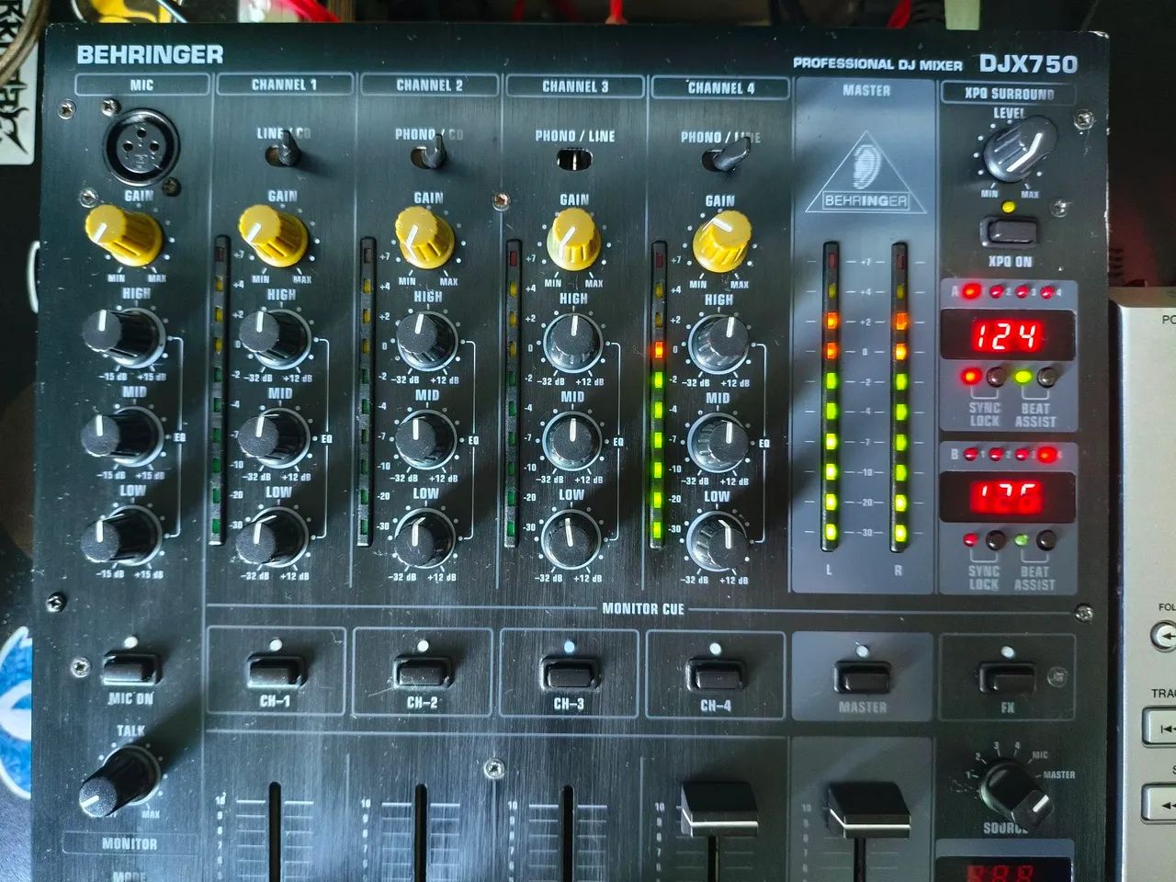1176x882 pixels.
Task: Flip the Channel 4 PHONO/LINE switch
Action: 726,157
